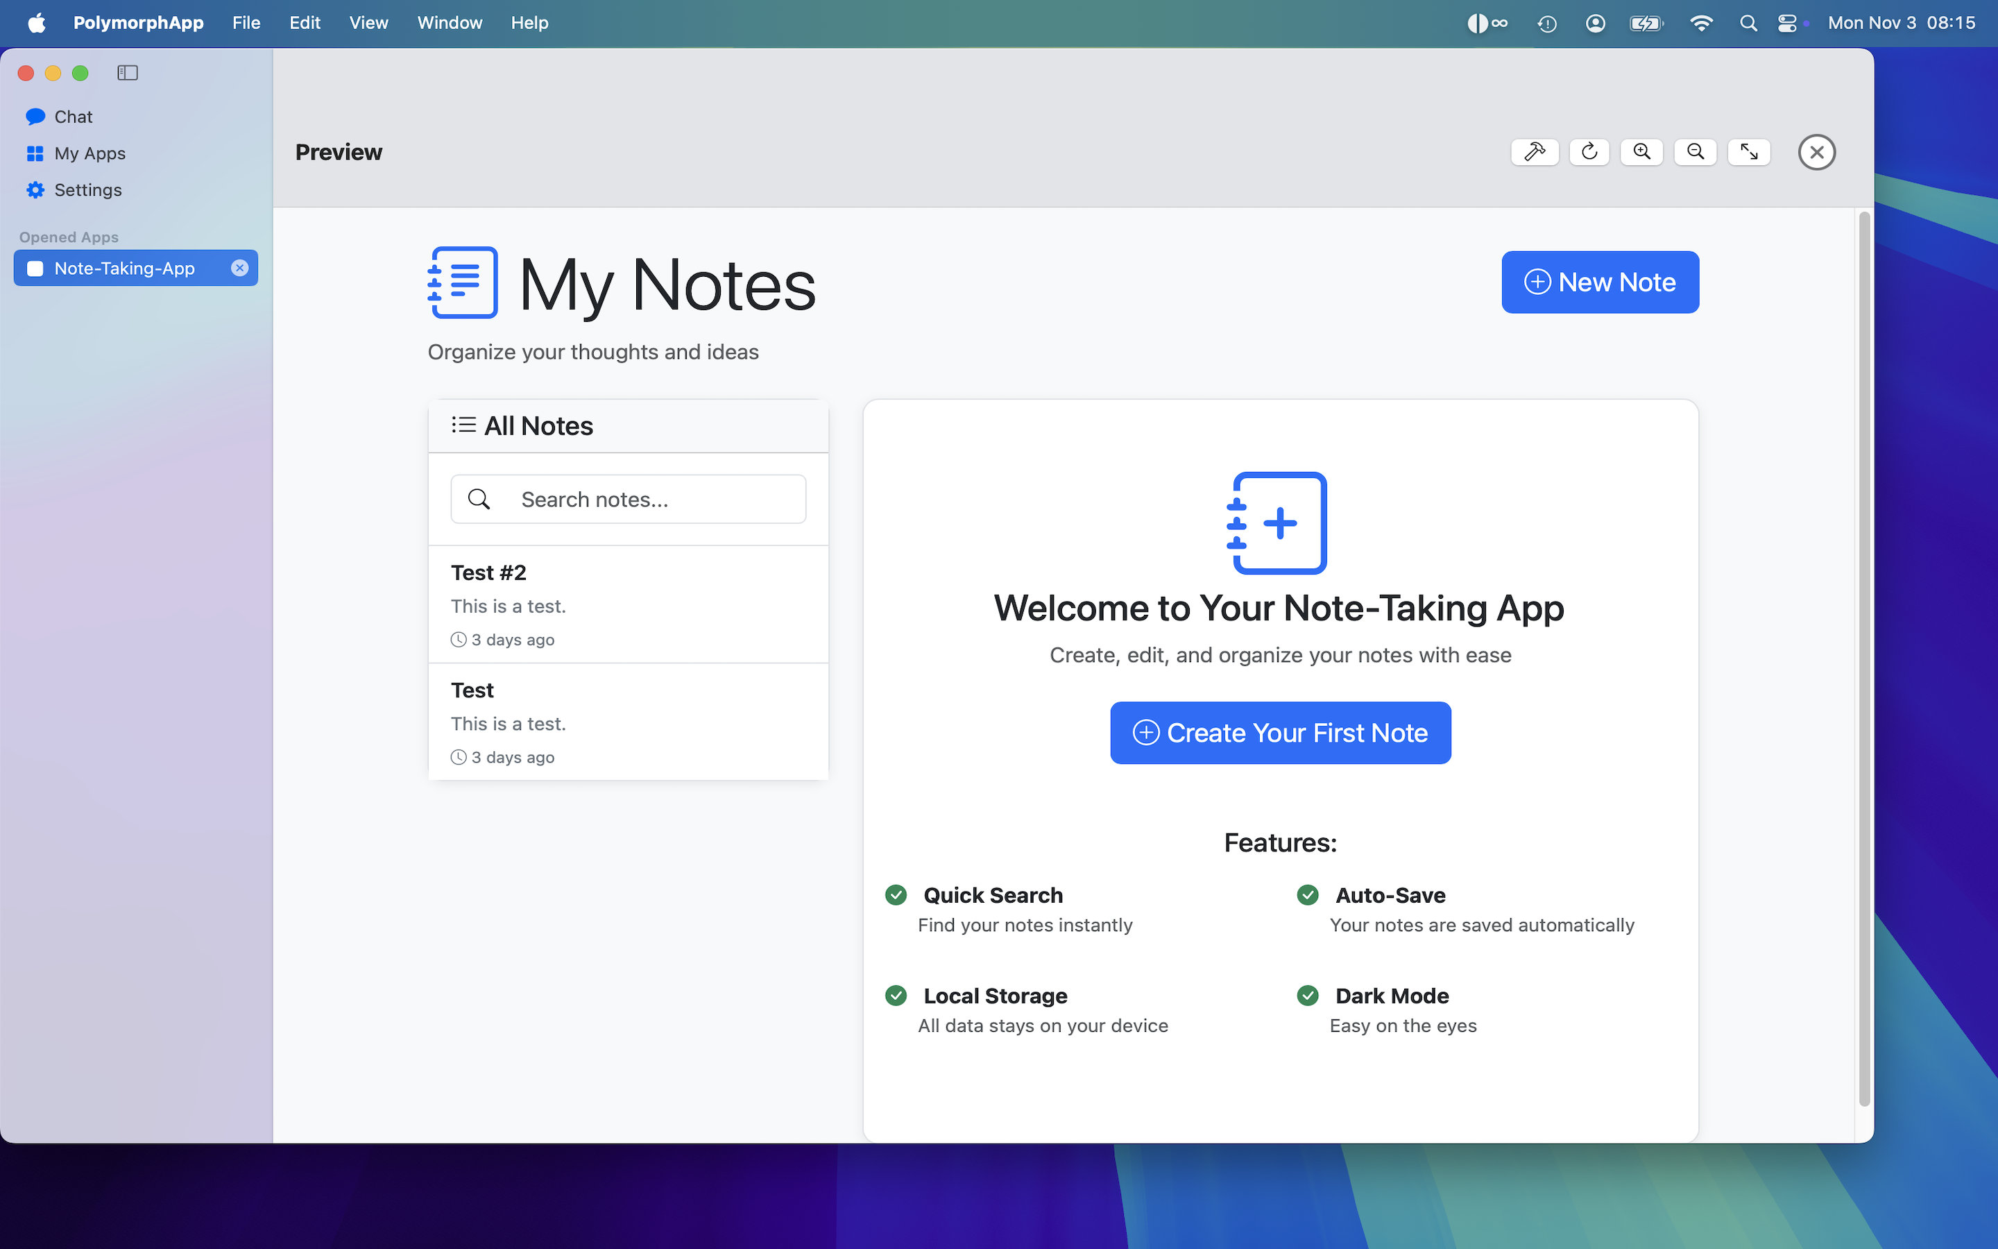Screen dimensions: 1998x1249
Task: Close the preview with the circled X
Action: (x=1816, y=152)
